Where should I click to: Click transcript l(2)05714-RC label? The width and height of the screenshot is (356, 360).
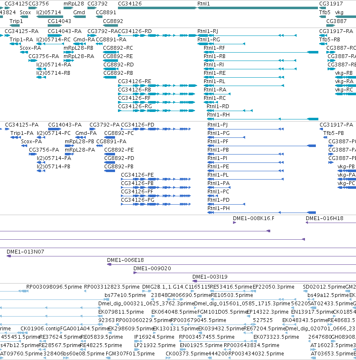[54, 40]
